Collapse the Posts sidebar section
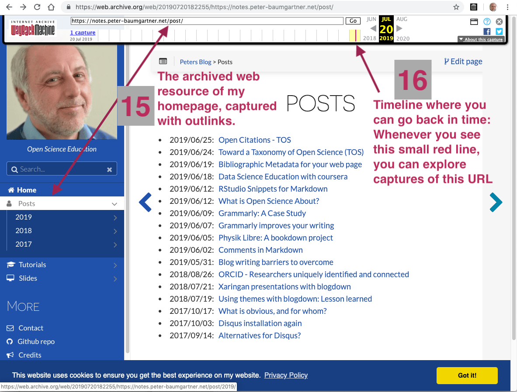Image resolution: width=517 pixels, height=392 pixels. (x=115, y=204)
